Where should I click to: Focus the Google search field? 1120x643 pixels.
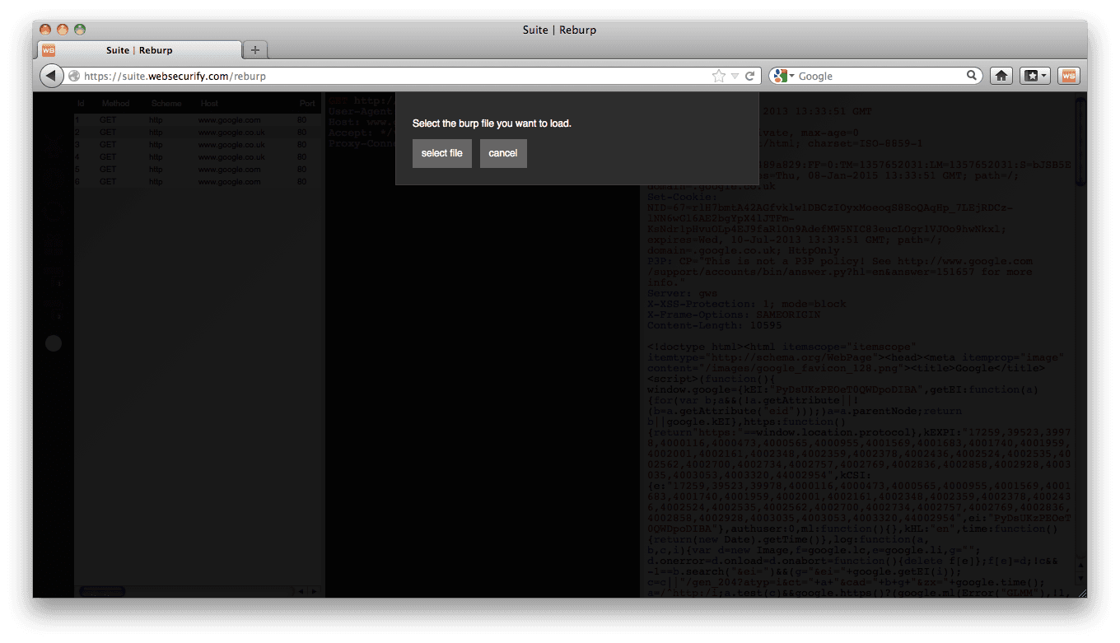(881, 76)
